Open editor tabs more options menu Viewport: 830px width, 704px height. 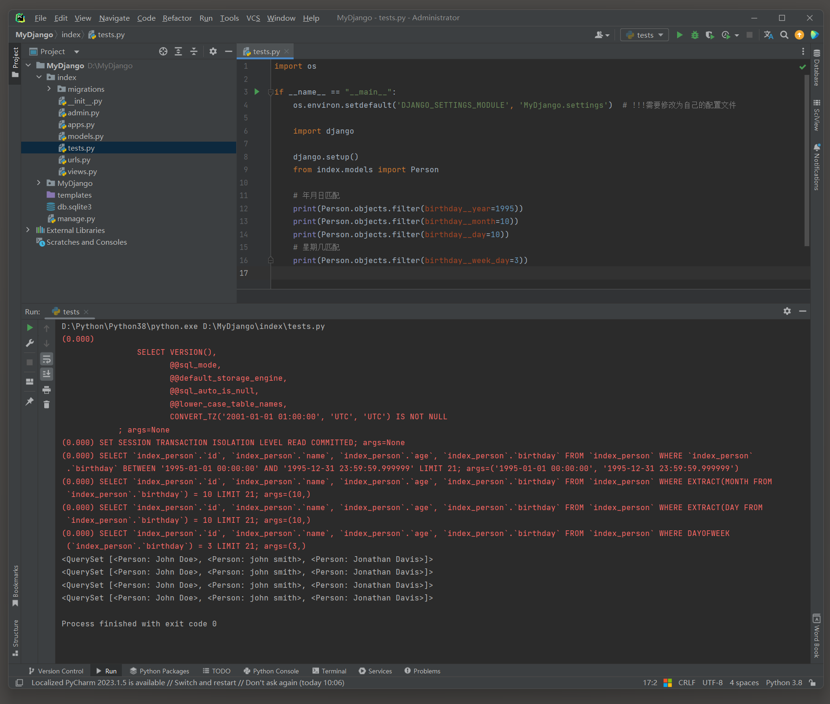(x=803, y=51)
